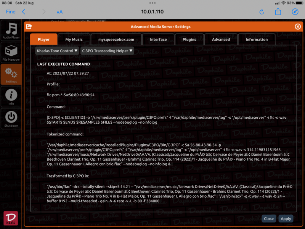Expand the C-3PO Transcoding Helper dropdown
Viewport: 305px width, 229px height.
click(107, 51)
